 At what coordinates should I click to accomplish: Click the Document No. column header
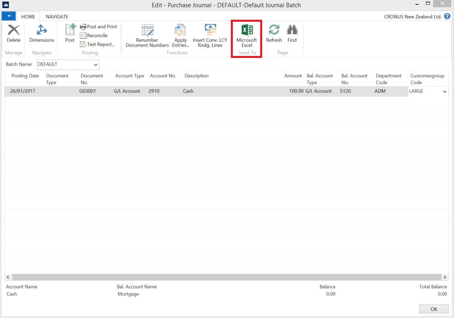pos(92,79)
